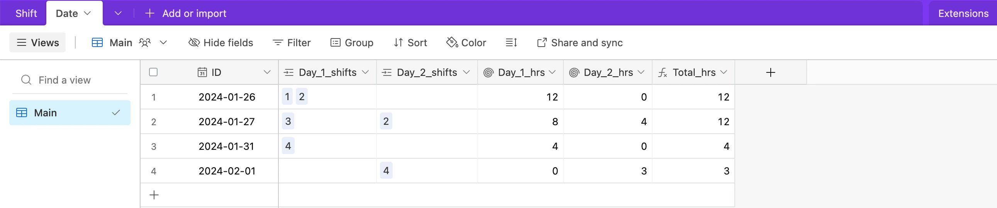Open the Day_1_shifts column dropdown arrow
997x208 pixels.
(x=365, y=72)
